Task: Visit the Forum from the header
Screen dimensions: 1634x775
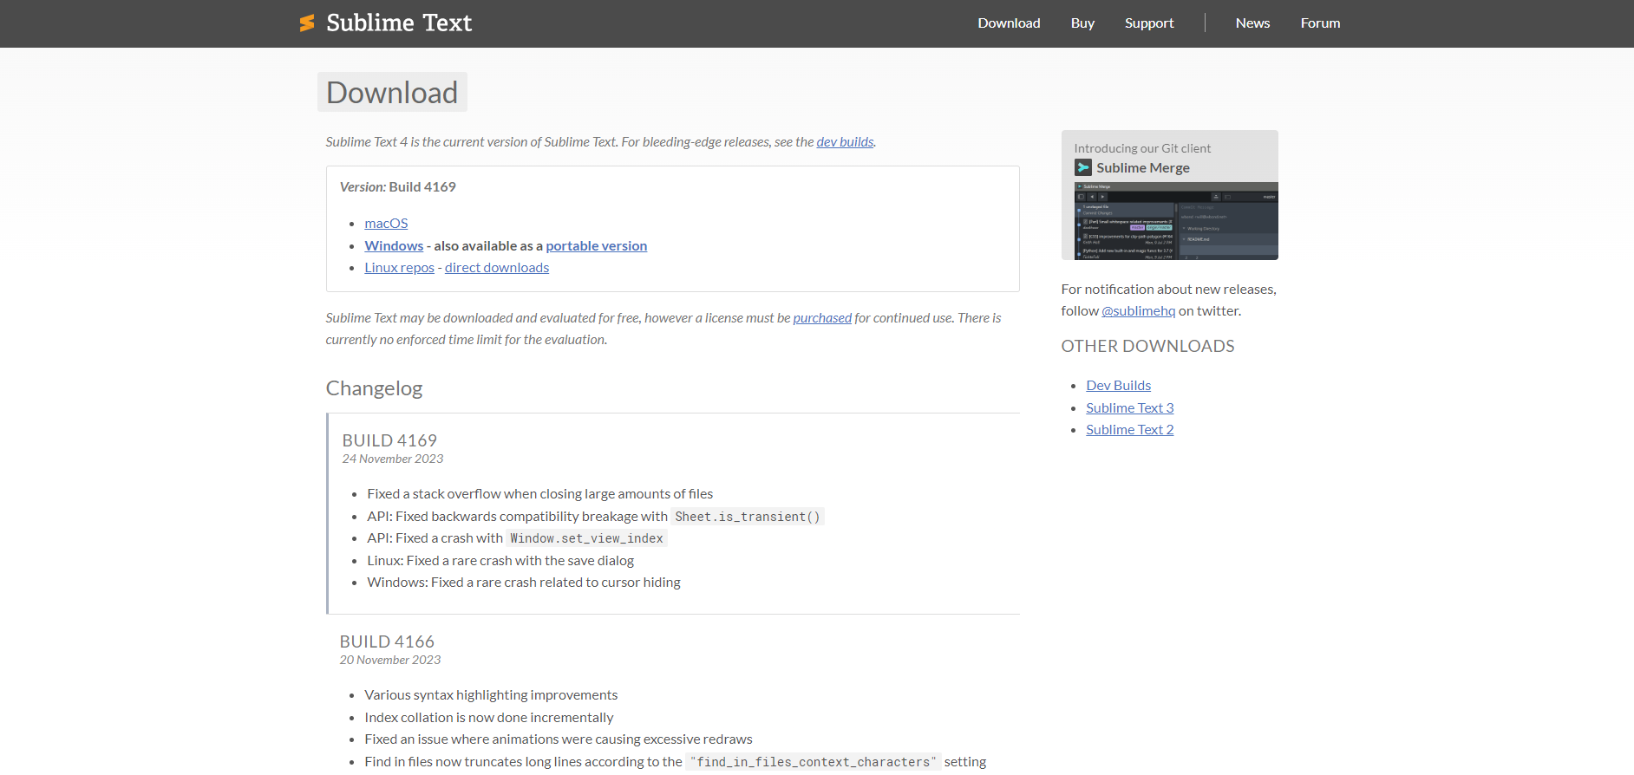Action: [x=1320, y=23]
